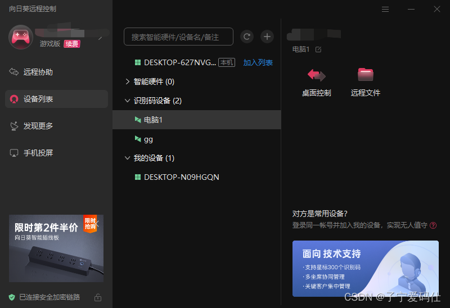Click the arrow beside the profile name
The height and width of the screenshot is (308, 450).
coord(100,38)
